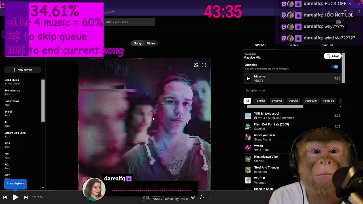The height and width of the screenshot is (204, 363).
Task: Open the 4+ playlist
Action: tap(6, 122)
